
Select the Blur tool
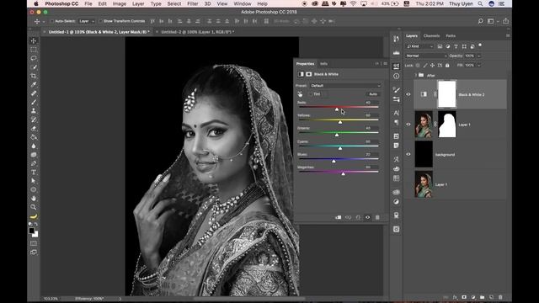click(x=34, y=146)
